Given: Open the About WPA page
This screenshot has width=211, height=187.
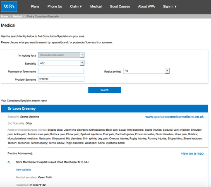Looking at the screenshot, I should pos(146,7).
